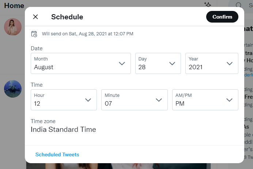The height and width of the screenshot is (169, 253).
Task: Open the Scheduled Tweets link
Action: 57,154
